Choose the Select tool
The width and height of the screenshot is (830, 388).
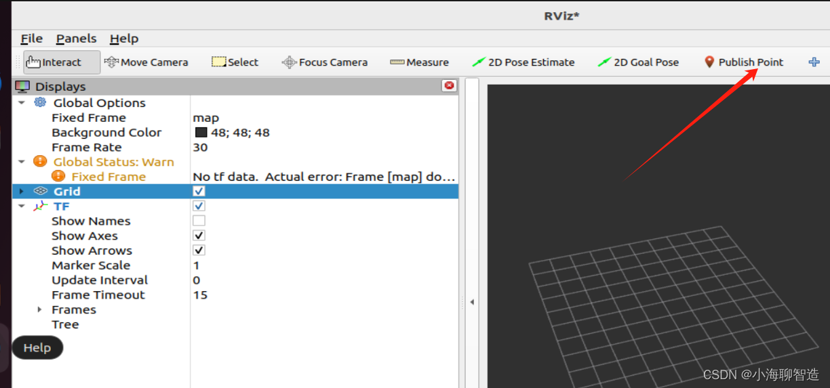(x=235, y=62)
